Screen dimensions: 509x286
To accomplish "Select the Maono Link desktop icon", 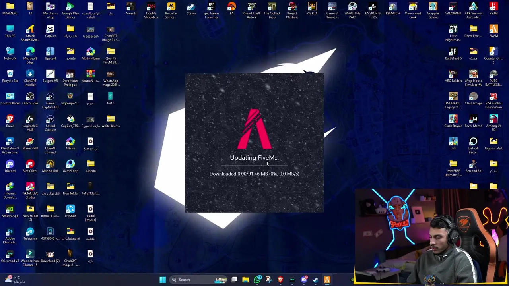I will pos(50,166).
